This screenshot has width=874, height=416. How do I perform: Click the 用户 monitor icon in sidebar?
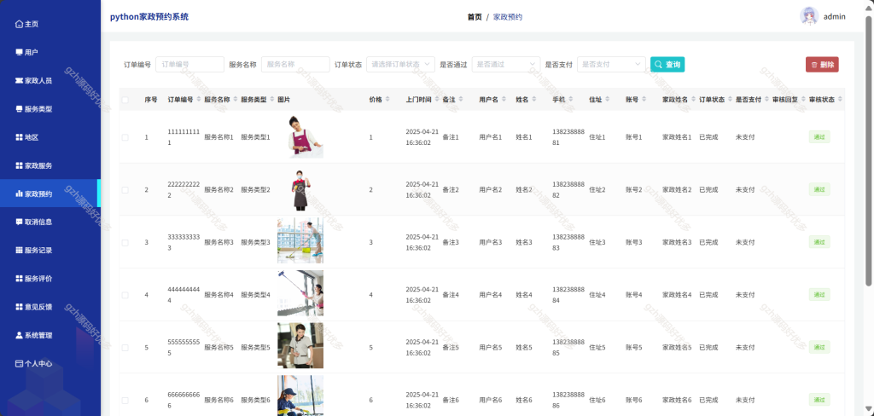[x=19, y=52]
